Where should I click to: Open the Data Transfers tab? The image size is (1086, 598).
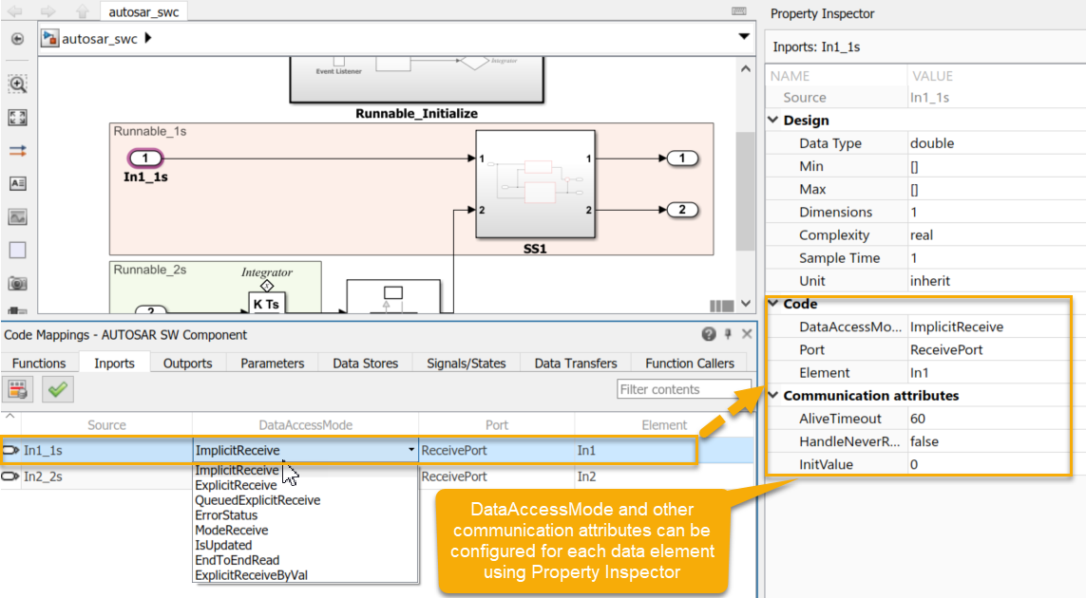click(x=575, y=364)
